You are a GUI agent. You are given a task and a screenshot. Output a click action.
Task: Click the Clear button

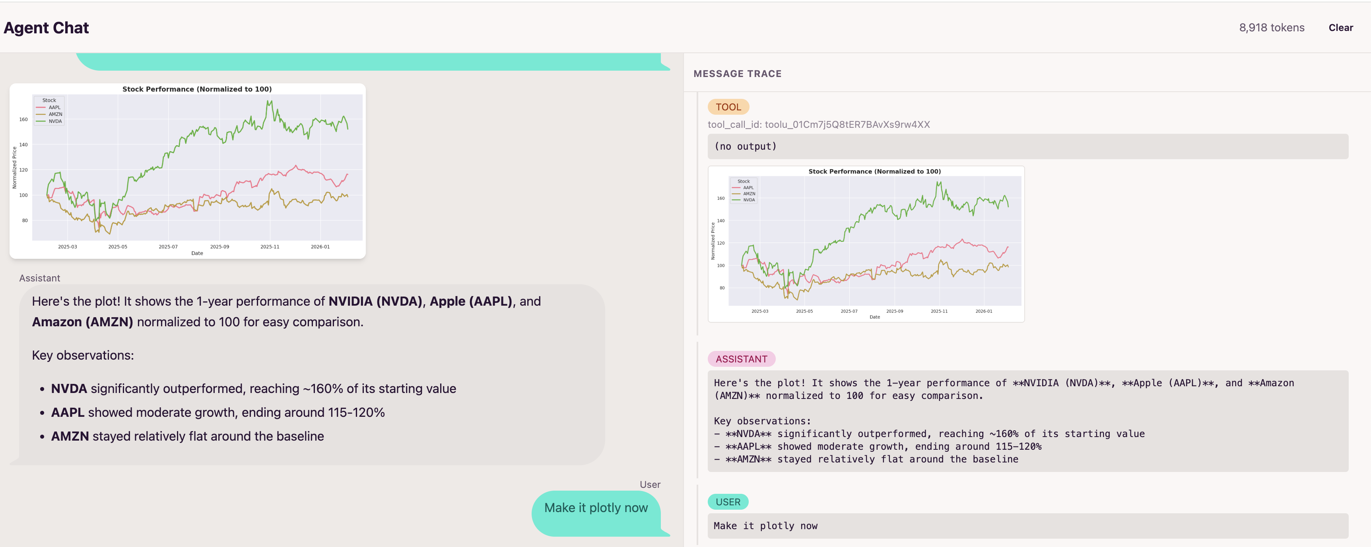click(1341, 28)
